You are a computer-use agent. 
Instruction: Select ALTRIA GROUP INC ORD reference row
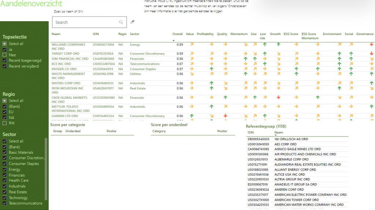[292, 179]
